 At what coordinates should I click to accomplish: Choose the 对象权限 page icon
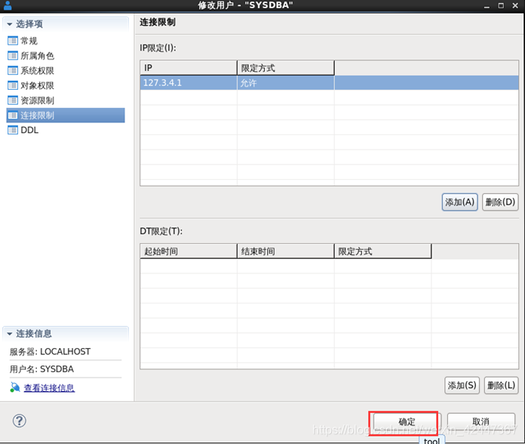[13, 85]
